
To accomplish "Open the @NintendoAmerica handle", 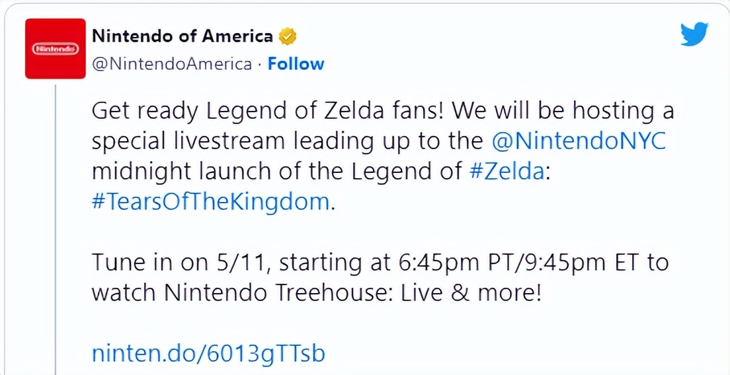I will click(172, 64).
